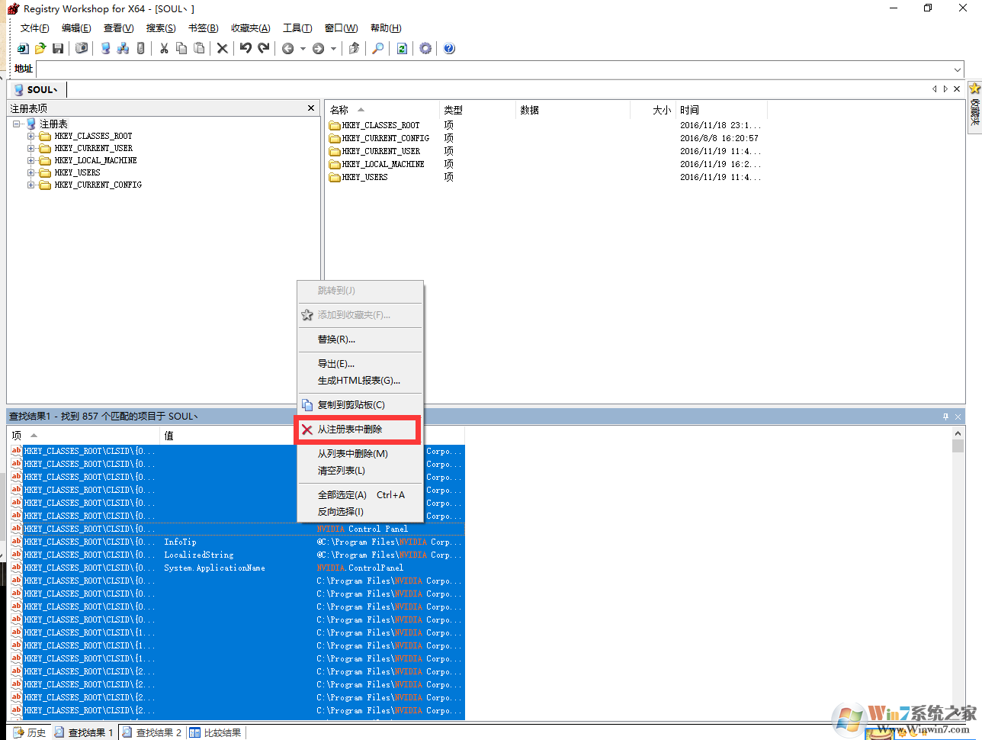Sort list by the 名称 column header
The width and height of the screenshot is (982, 740).
click(340, 110)
